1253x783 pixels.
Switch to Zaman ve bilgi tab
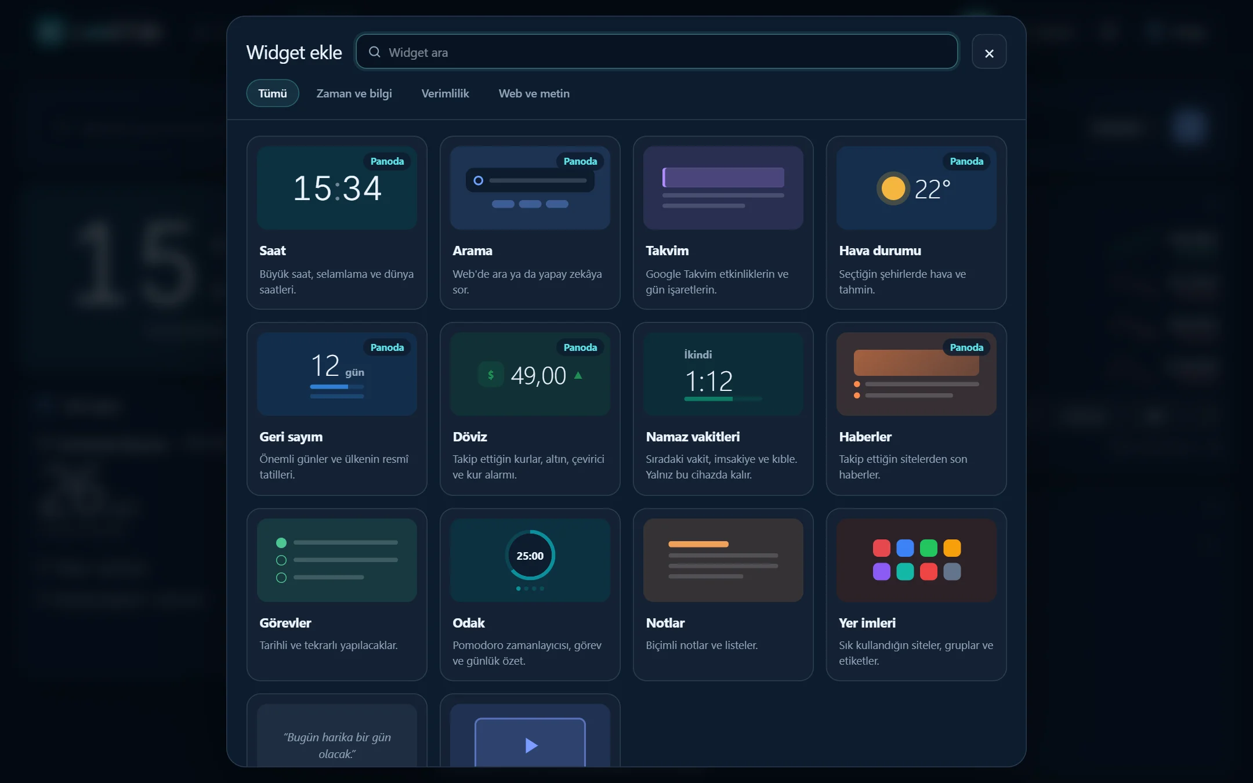pos(354,93)
